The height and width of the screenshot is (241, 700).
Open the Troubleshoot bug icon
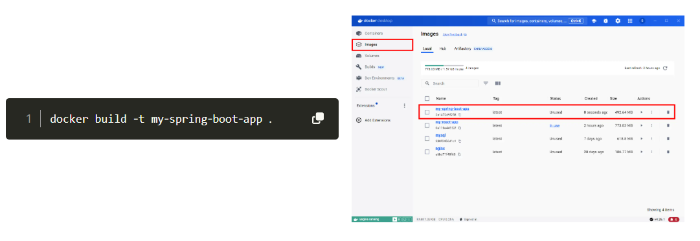point(606,21)
